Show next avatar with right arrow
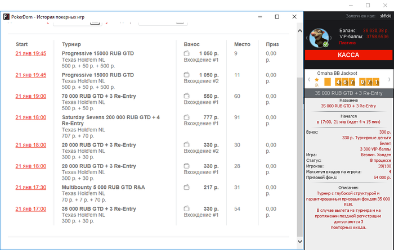This screenshot has height=250, width=394. (x=331, y=38)
